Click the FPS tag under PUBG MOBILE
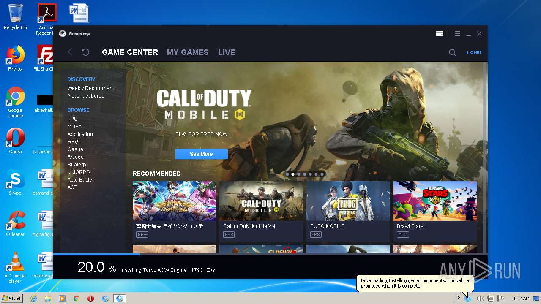541x304 pixels. (316, 235)
